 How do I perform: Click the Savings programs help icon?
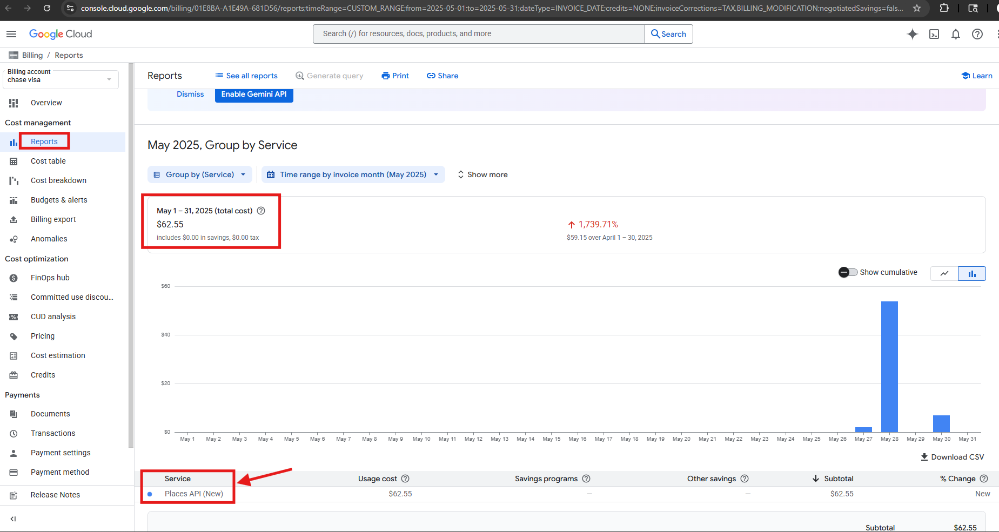(x=586, y=479)
